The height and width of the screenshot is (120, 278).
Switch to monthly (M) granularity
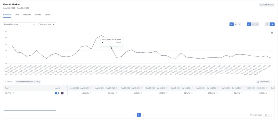point(235,24)
